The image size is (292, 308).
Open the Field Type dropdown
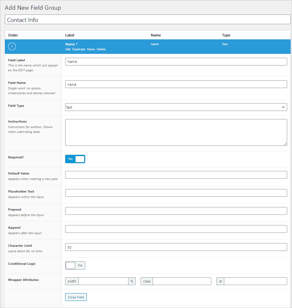tap(176, 107)
